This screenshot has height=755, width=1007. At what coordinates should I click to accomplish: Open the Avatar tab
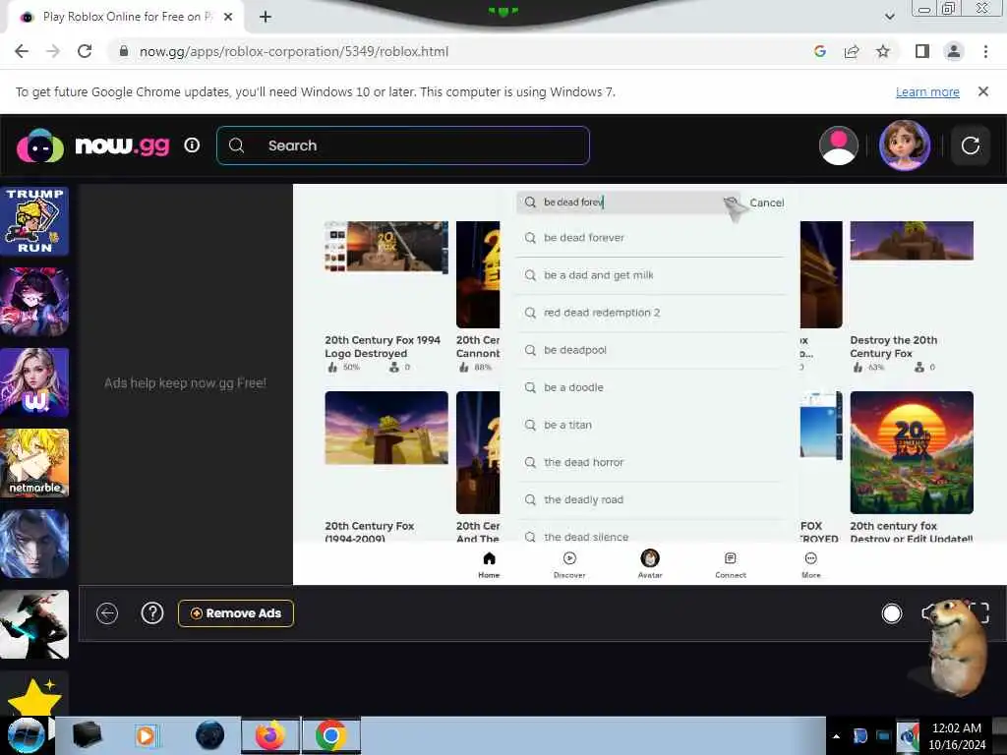coord(650,564)
